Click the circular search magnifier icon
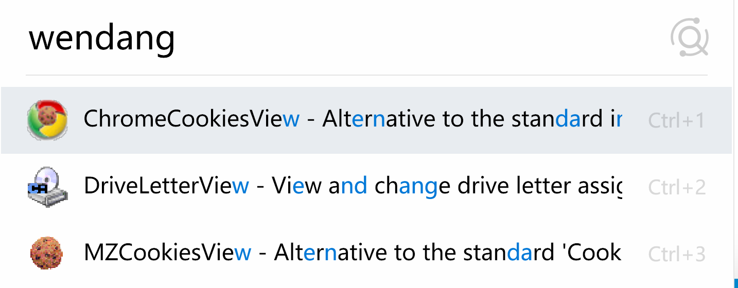 690,37
